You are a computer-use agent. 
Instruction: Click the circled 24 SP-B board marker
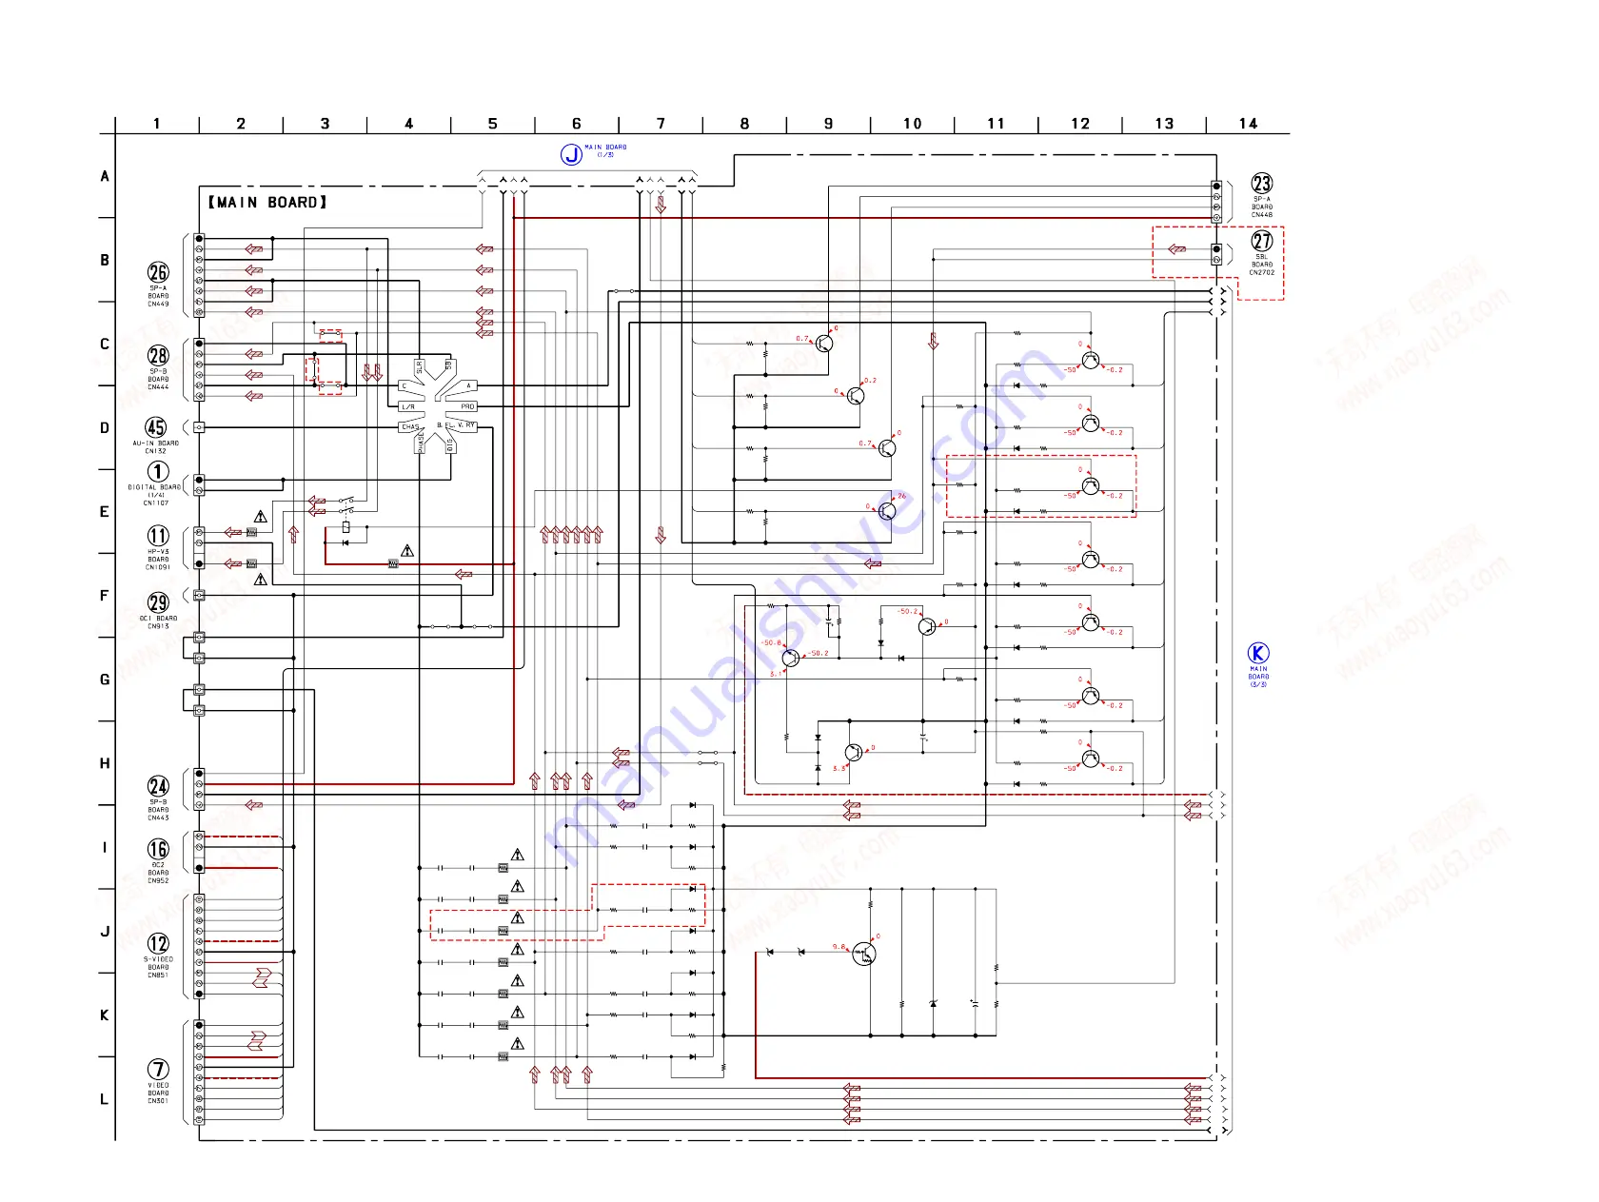[158, 786]
